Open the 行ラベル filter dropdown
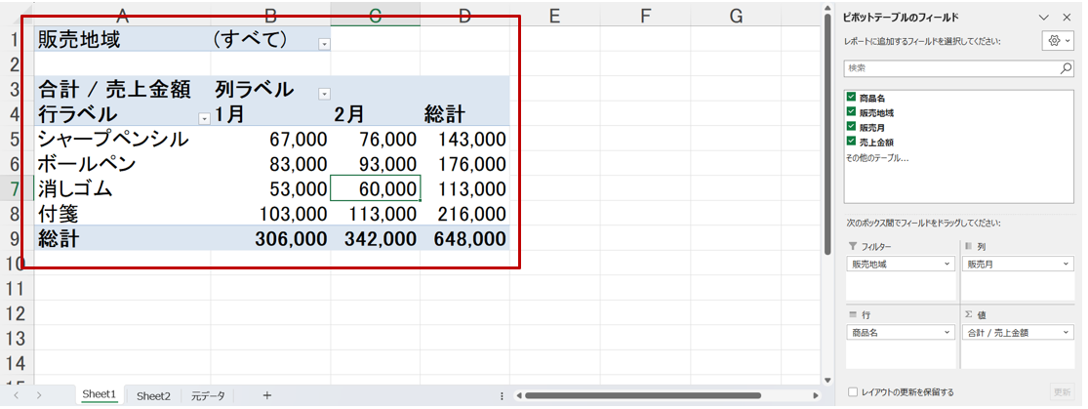This screenshot has width=1088, height=409. [204, 118]
